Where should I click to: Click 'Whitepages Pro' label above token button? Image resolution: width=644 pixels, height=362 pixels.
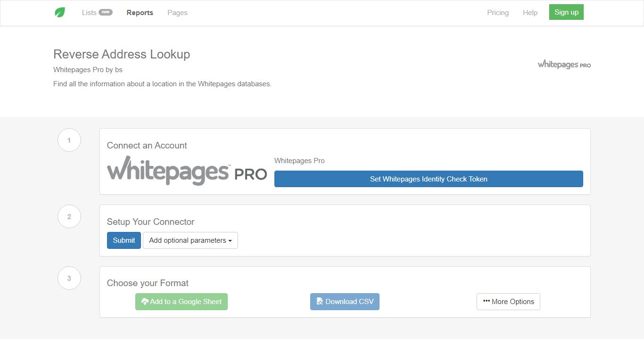pos(299,161)
